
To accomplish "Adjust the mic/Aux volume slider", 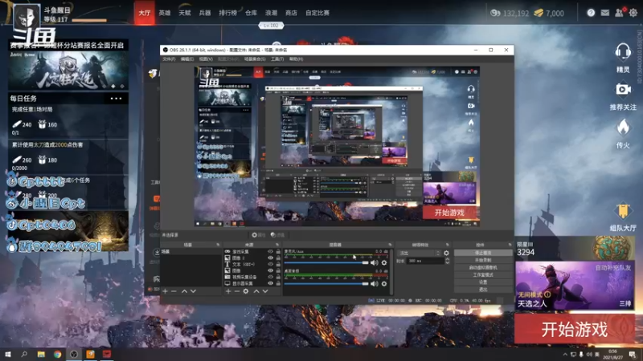I will [x=326, y=263].
